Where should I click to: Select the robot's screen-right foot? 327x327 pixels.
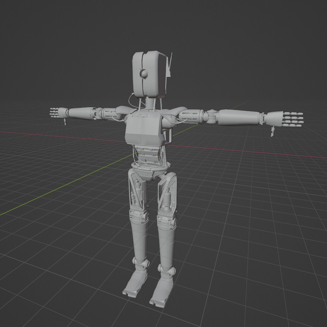pyautogui.click(x=162, y=293)
